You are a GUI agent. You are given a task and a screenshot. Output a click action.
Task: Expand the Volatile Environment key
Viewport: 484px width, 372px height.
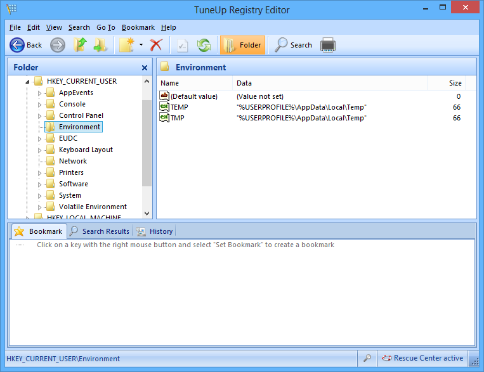pyautogui.click(x=39, y=207)
